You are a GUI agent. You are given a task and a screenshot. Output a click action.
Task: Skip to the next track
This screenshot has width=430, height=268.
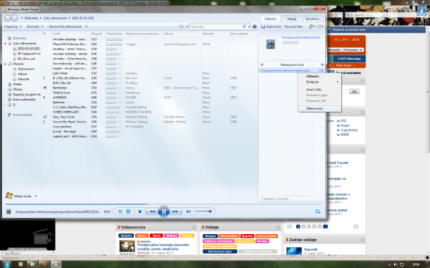(x=175, y=212)
